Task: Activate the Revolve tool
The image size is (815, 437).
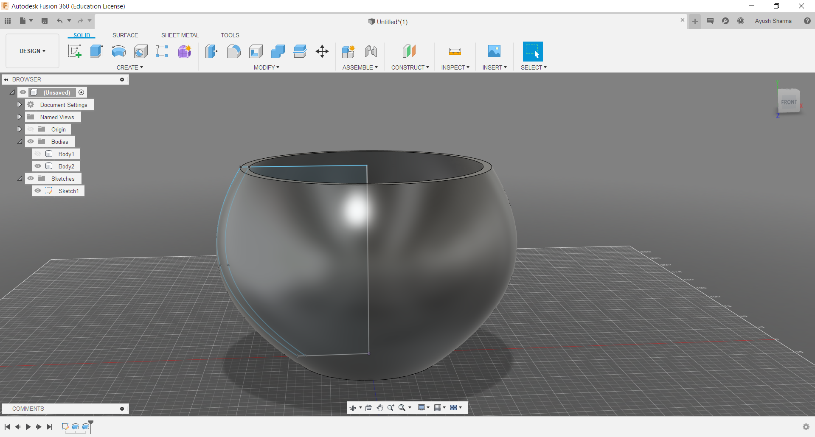Action: click(x=119, y=51)
